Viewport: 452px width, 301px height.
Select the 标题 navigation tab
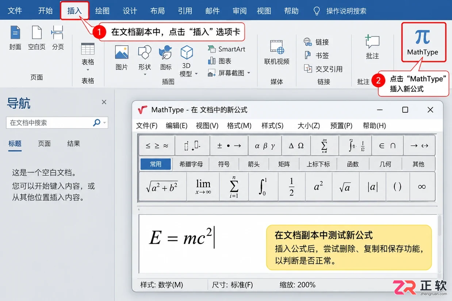coord(15,144)
